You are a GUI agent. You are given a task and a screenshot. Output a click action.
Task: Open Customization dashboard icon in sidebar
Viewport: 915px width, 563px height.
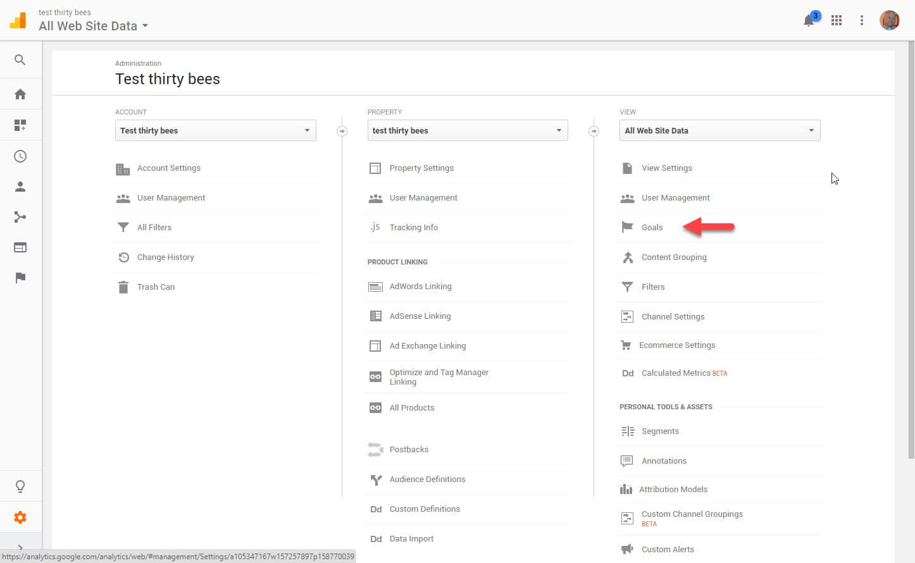click(20, 125)
